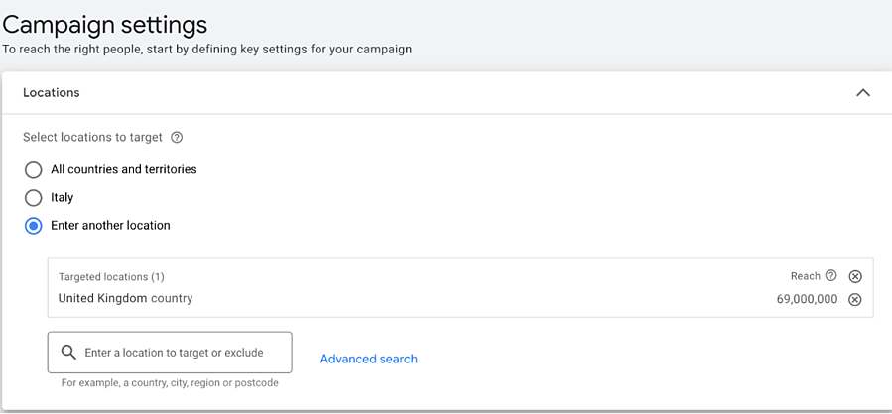Remove all targeted locations with top X icon

coord(855,277)
